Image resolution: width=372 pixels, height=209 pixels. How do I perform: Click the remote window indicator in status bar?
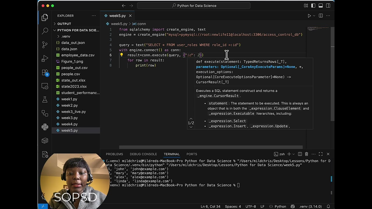pos(43,206)
